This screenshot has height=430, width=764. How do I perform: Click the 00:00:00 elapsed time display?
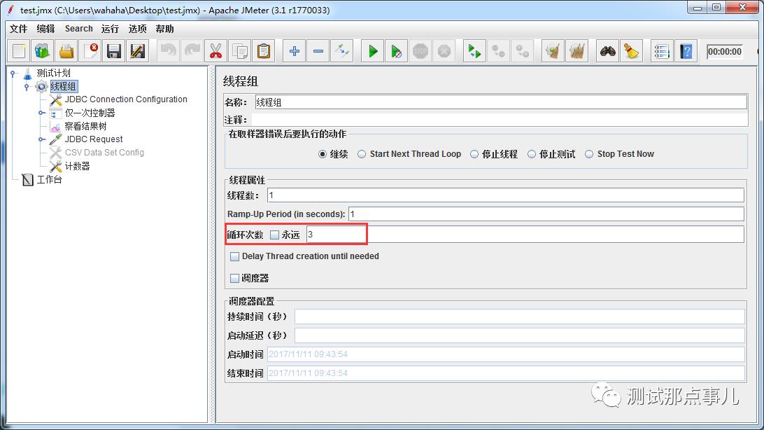coord(725,52)
